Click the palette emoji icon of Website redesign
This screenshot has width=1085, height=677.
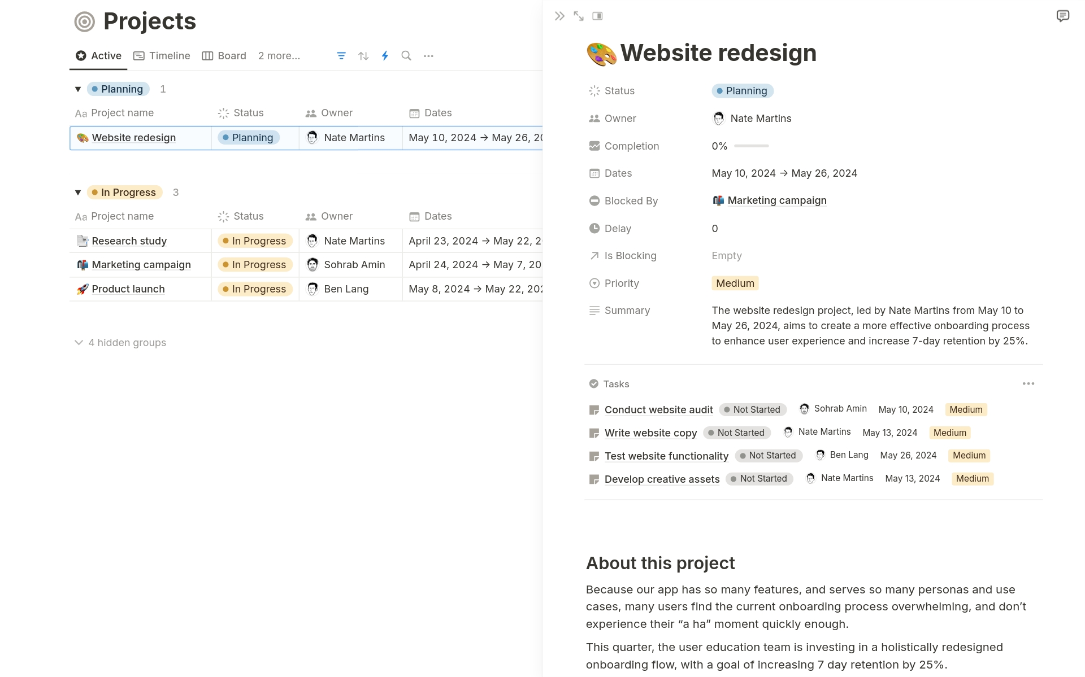point(600,52)
